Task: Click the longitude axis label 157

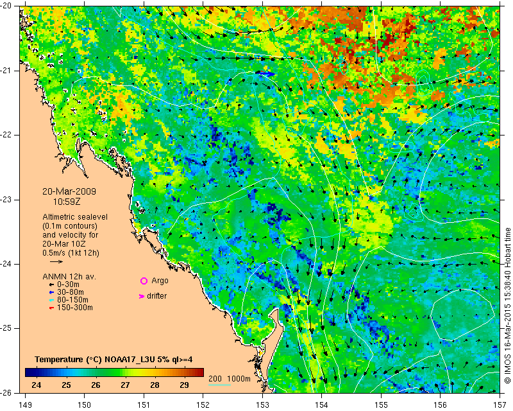Action: [500, 405]
